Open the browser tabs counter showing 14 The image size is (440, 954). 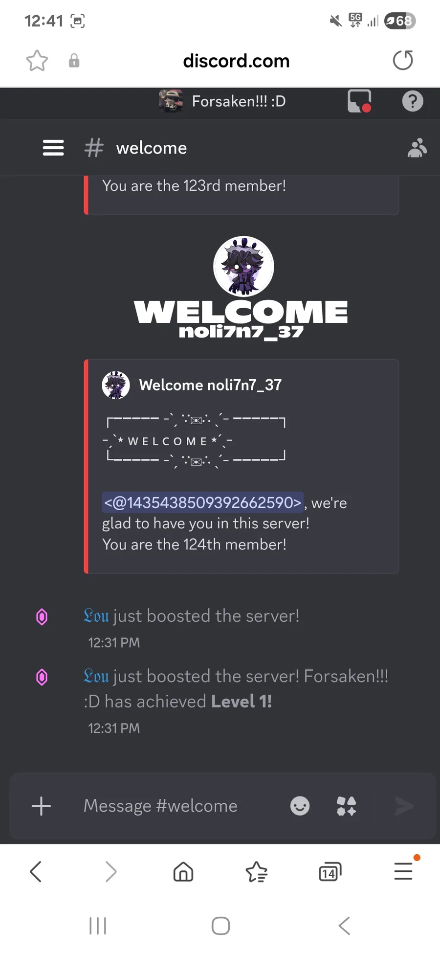tap(330, 872)
